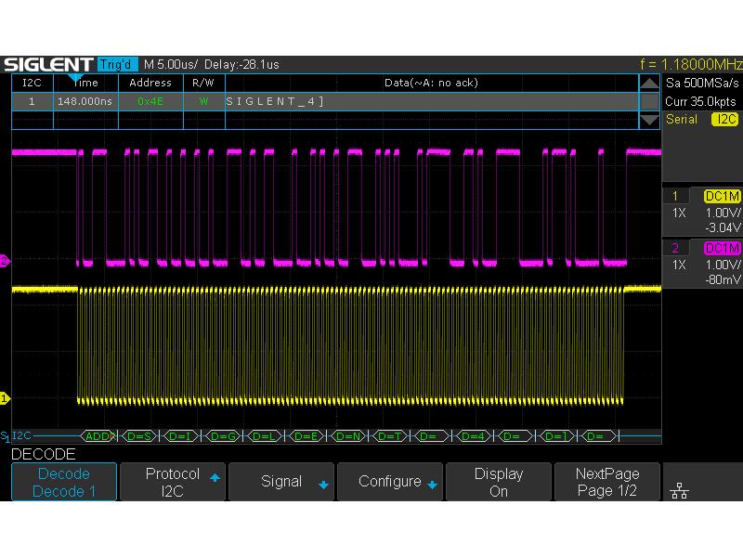Go to NextPage Page 1/2
Viewport: 743px width, 557px height.
pyautogui.click(x=607, y=482)
